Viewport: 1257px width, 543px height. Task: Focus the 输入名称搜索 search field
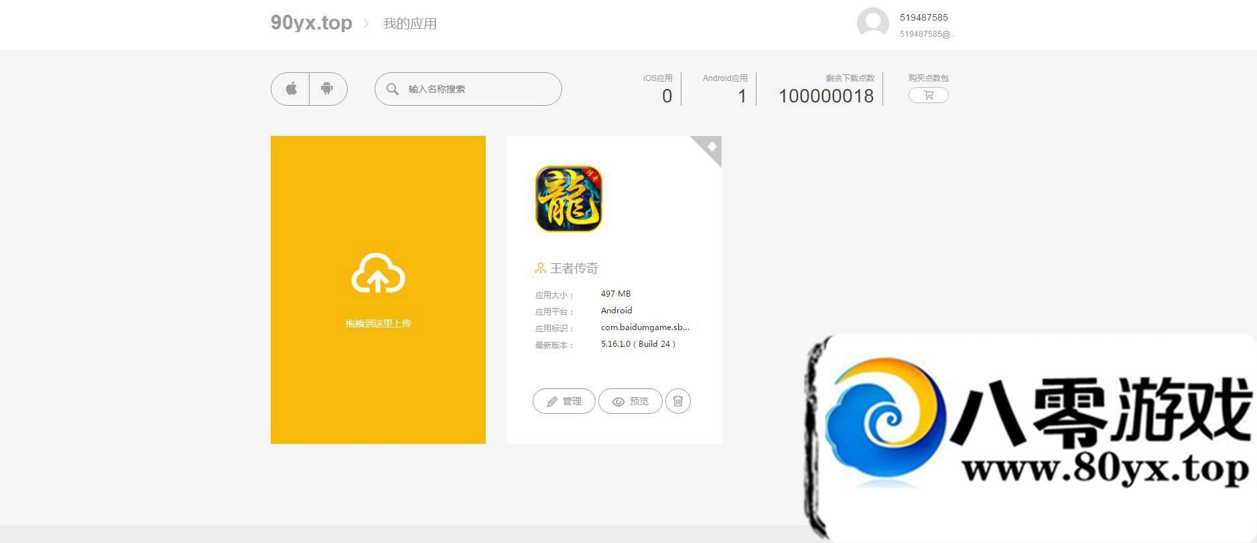point(479,89)
